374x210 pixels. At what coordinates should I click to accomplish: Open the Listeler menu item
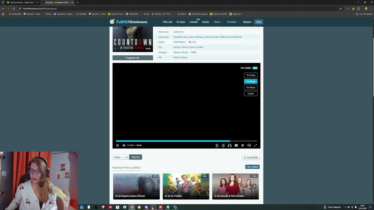coord(194,22)
